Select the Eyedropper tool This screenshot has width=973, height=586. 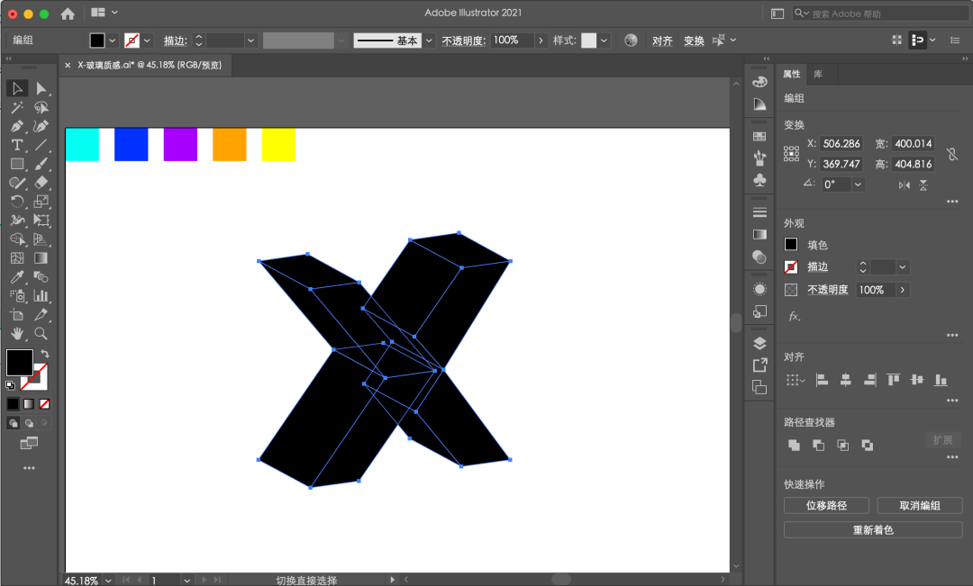coord(17,276)
